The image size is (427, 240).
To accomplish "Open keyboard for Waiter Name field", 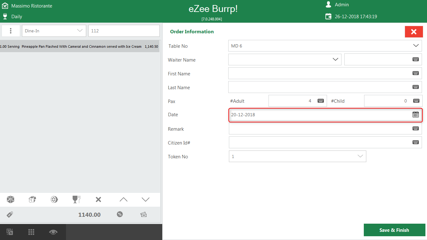I will tap(415, 59).
